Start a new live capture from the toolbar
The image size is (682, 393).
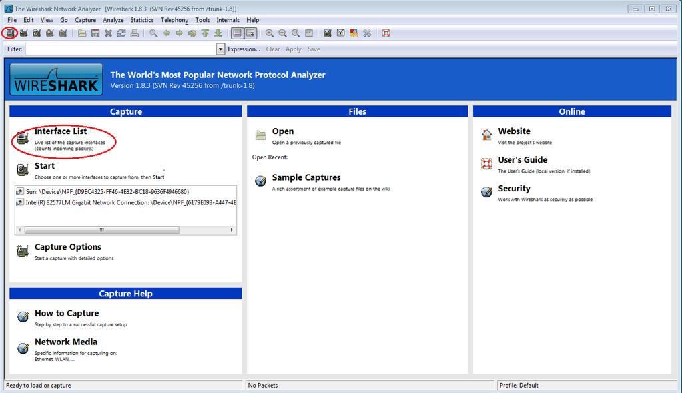click(37, 33)
